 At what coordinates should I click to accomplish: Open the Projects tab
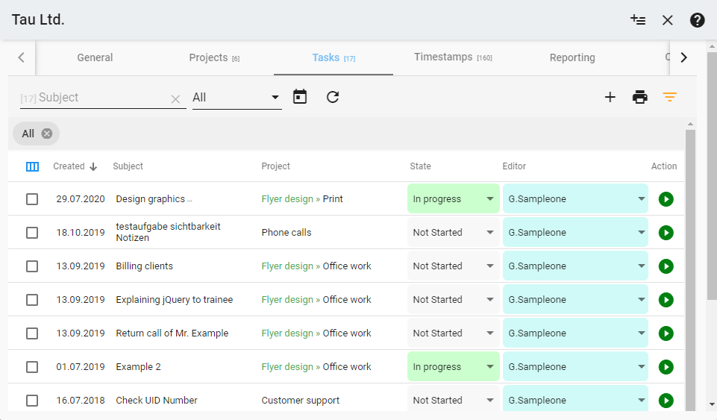click(213, 57)
